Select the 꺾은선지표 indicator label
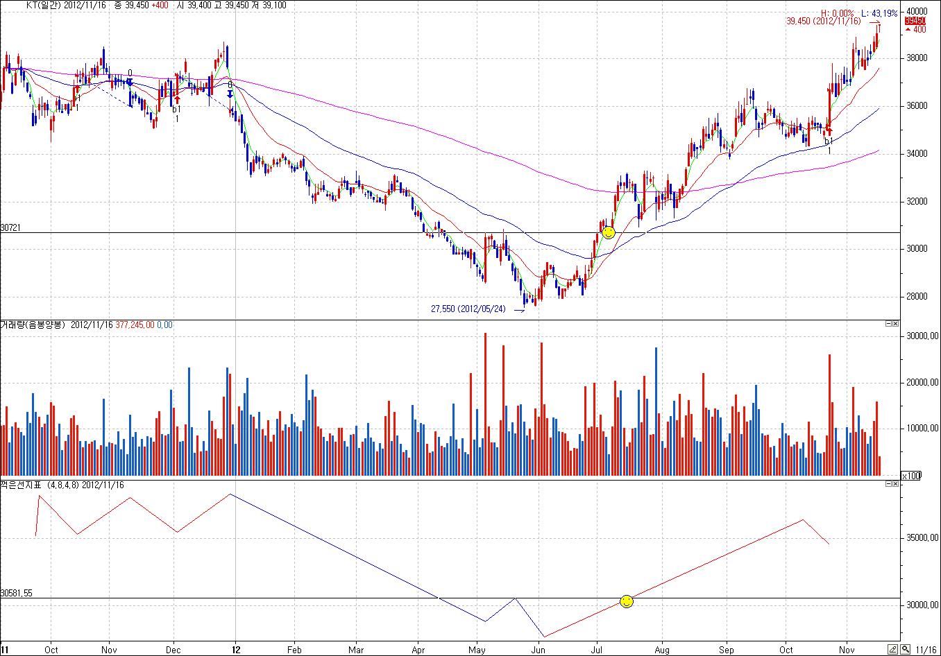Viewport: 941px width, 656px height. (22, 485)
